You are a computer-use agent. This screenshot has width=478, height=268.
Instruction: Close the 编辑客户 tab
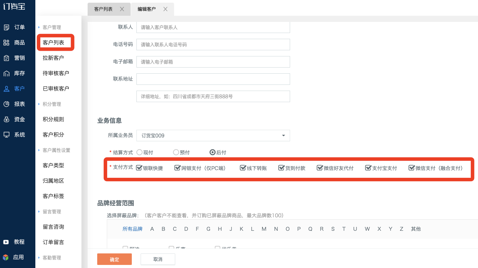pyautogui.click(x=165, y=9)
